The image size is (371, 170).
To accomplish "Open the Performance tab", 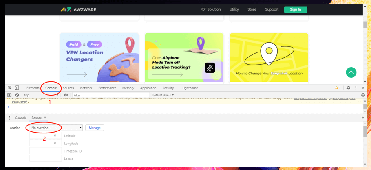I will coord(107,88).
